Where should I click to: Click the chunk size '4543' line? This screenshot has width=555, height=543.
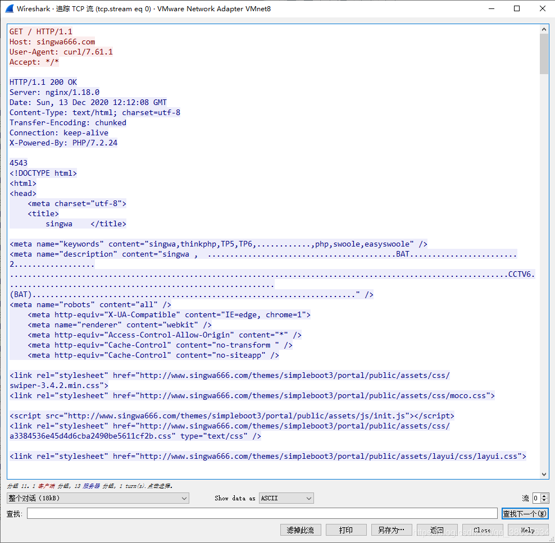(19, 163)
